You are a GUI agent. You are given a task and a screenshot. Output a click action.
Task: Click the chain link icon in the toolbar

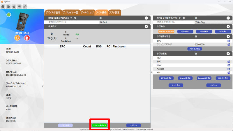point(25,6)
